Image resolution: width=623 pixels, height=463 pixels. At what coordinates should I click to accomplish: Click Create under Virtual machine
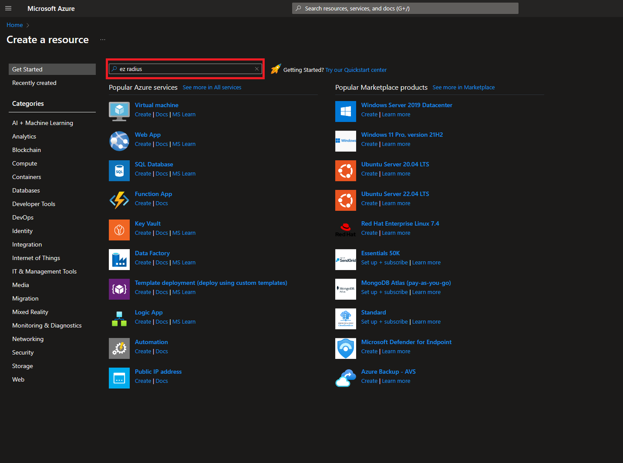[143, 114]
